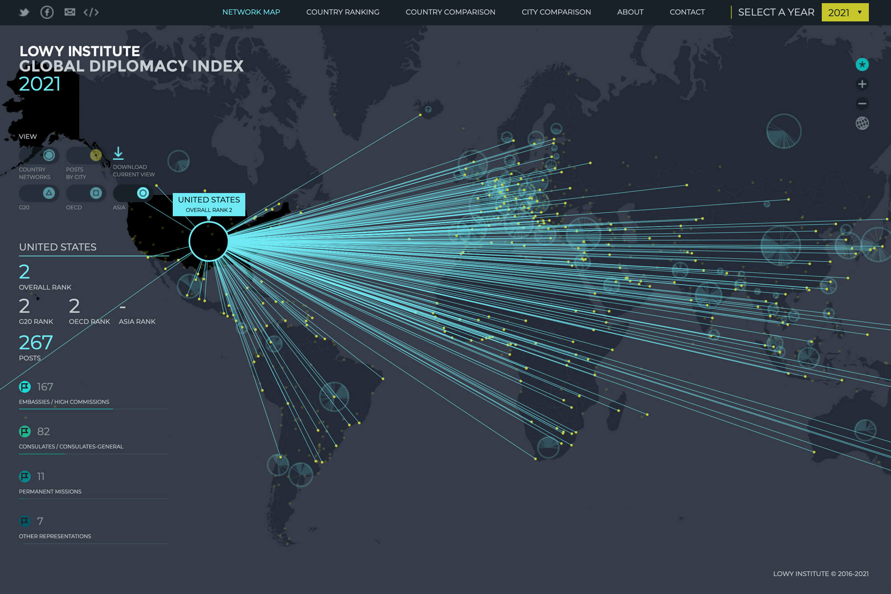This screenshot has width=891, height=594.
Task: Click the Consulates flag icon
Action: coord(25,431)
